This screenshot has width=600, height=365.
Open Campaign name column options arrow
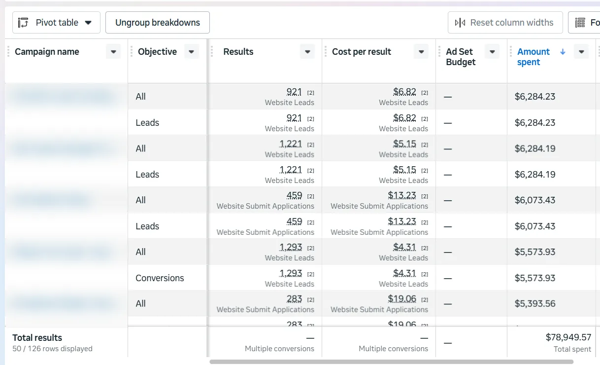(113, 52)
